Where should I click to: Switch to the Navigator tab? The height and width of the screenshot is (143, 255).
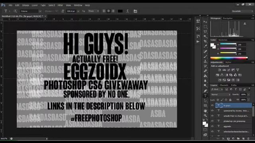point(228,18)
